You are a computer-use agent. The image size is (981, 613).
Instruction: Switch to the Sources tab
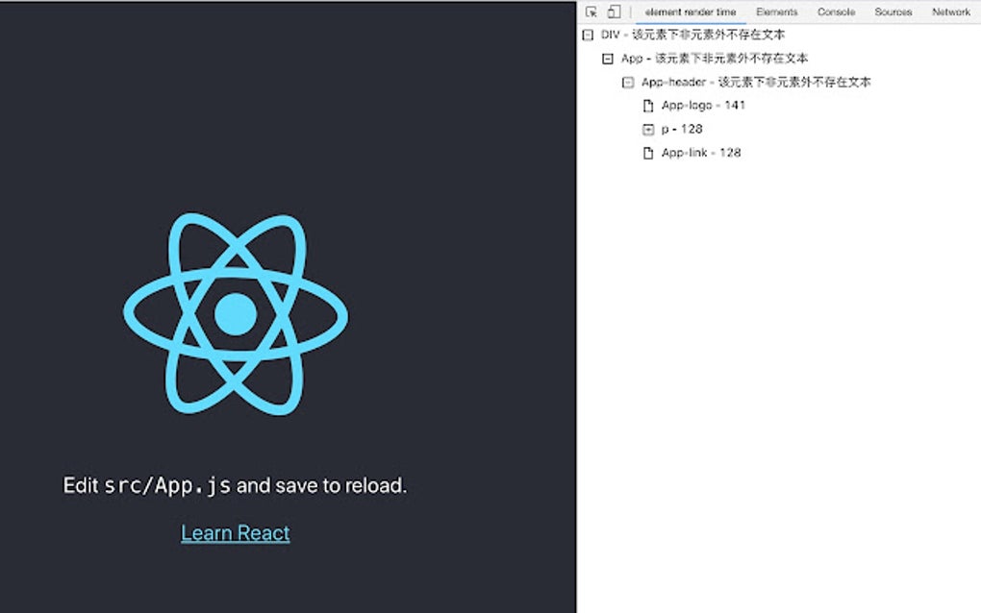[892, 12]
